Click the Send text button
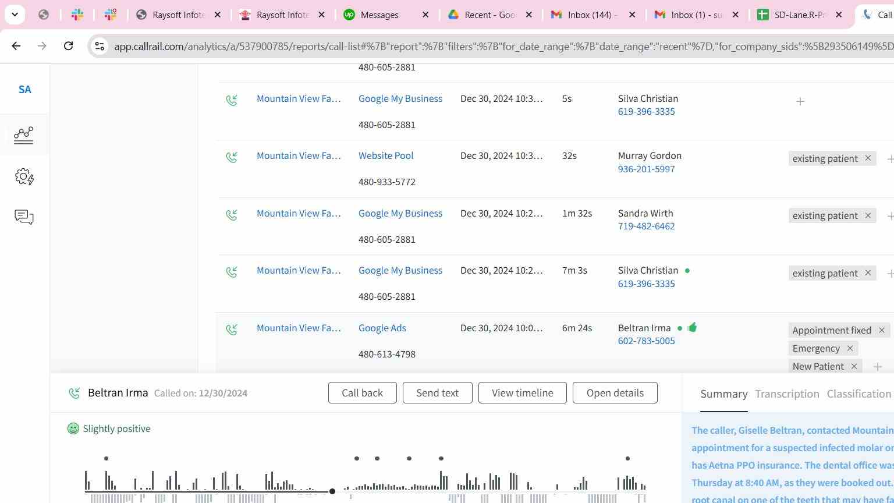894x503 pixels. pos(437,393)
